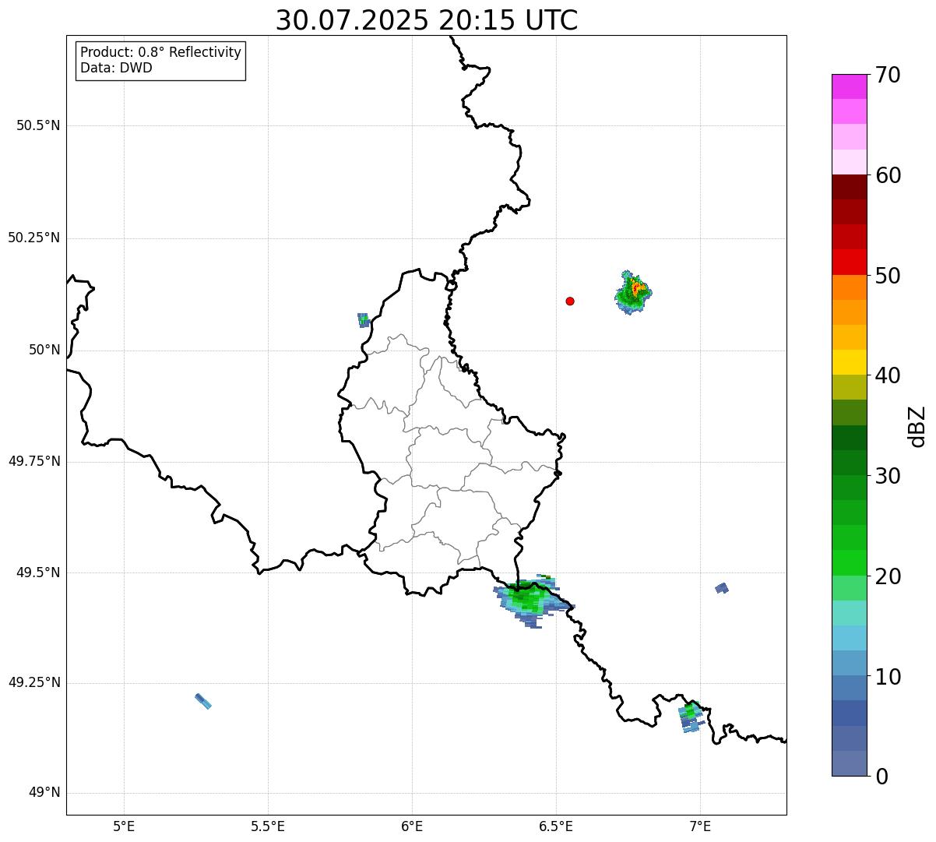The height and width of the screenshot is (842, 936).
Task: Click the red station marker dot
Action: [570, 301]
